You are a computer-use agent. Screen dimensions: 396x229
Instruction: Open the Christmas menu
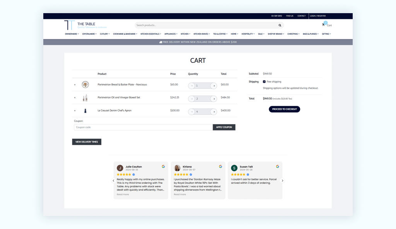click(x=294, y=34)
